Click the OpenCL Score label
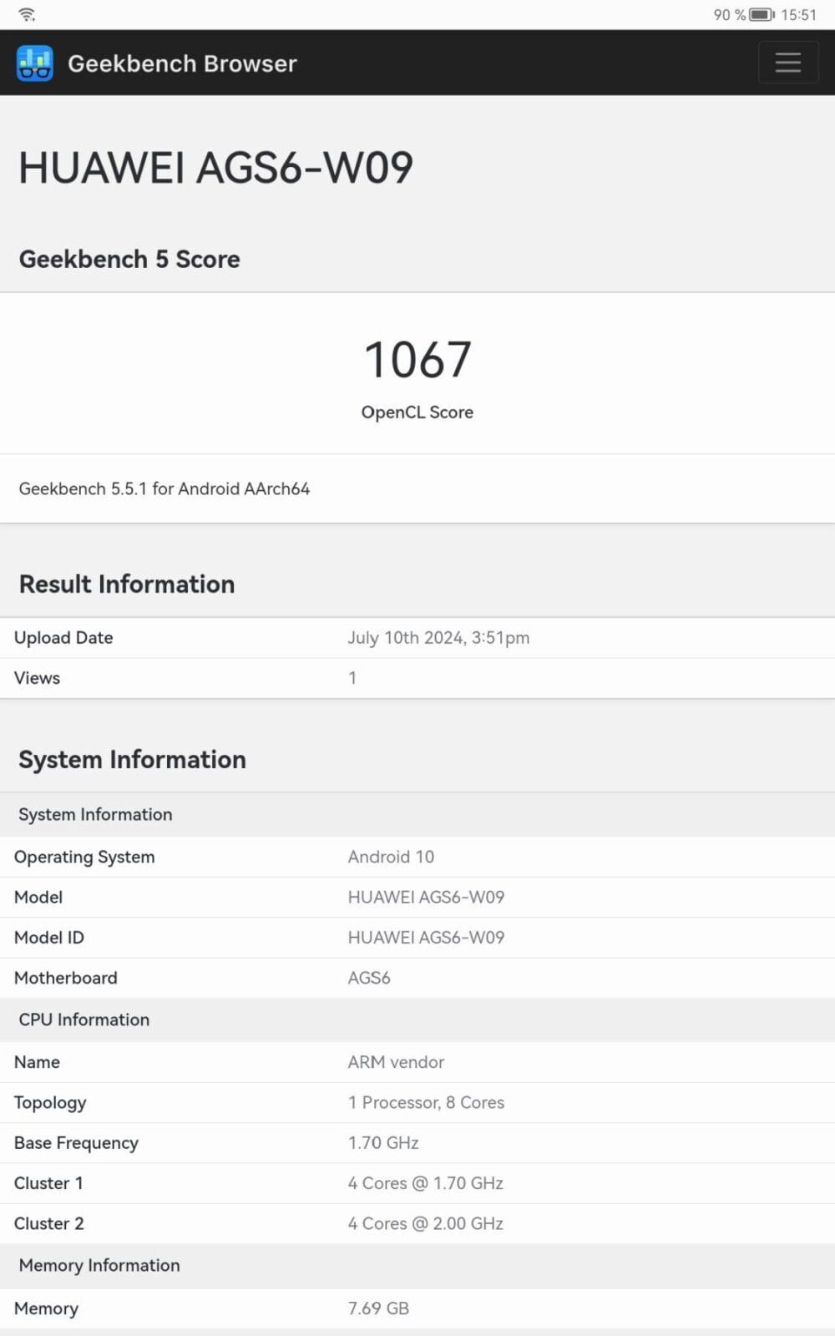The width and height of the screenshot is (835, 1336). coord(417,412)
